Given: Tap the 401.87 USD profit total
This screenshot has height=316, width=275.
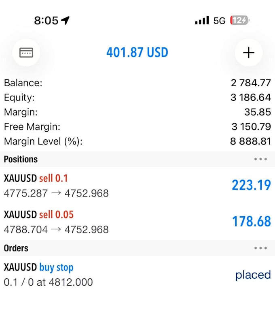Looking at the screenshot, I should tap(137, 52).
